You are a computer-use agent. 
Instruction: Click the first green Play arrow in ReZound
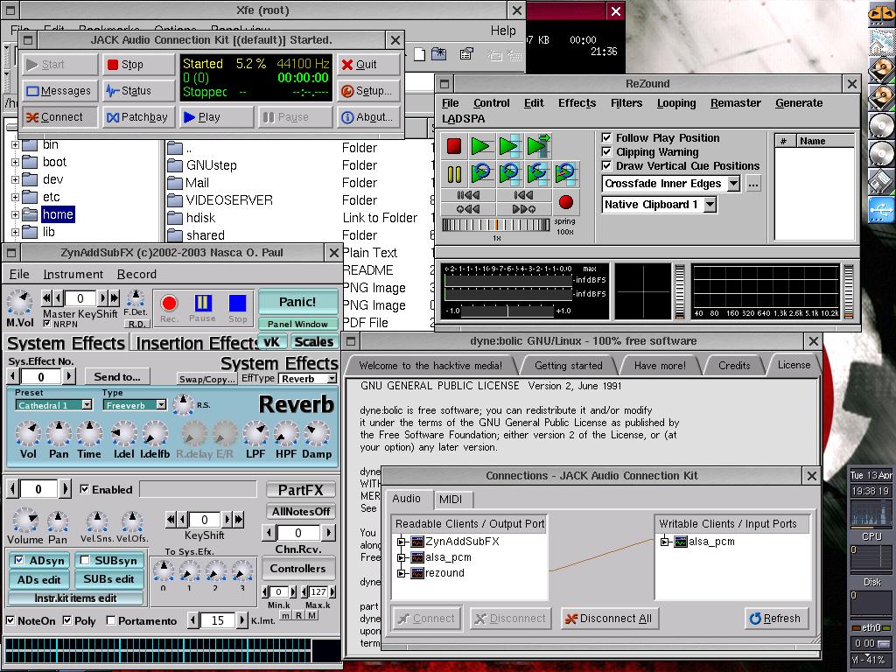click(481, 146)
